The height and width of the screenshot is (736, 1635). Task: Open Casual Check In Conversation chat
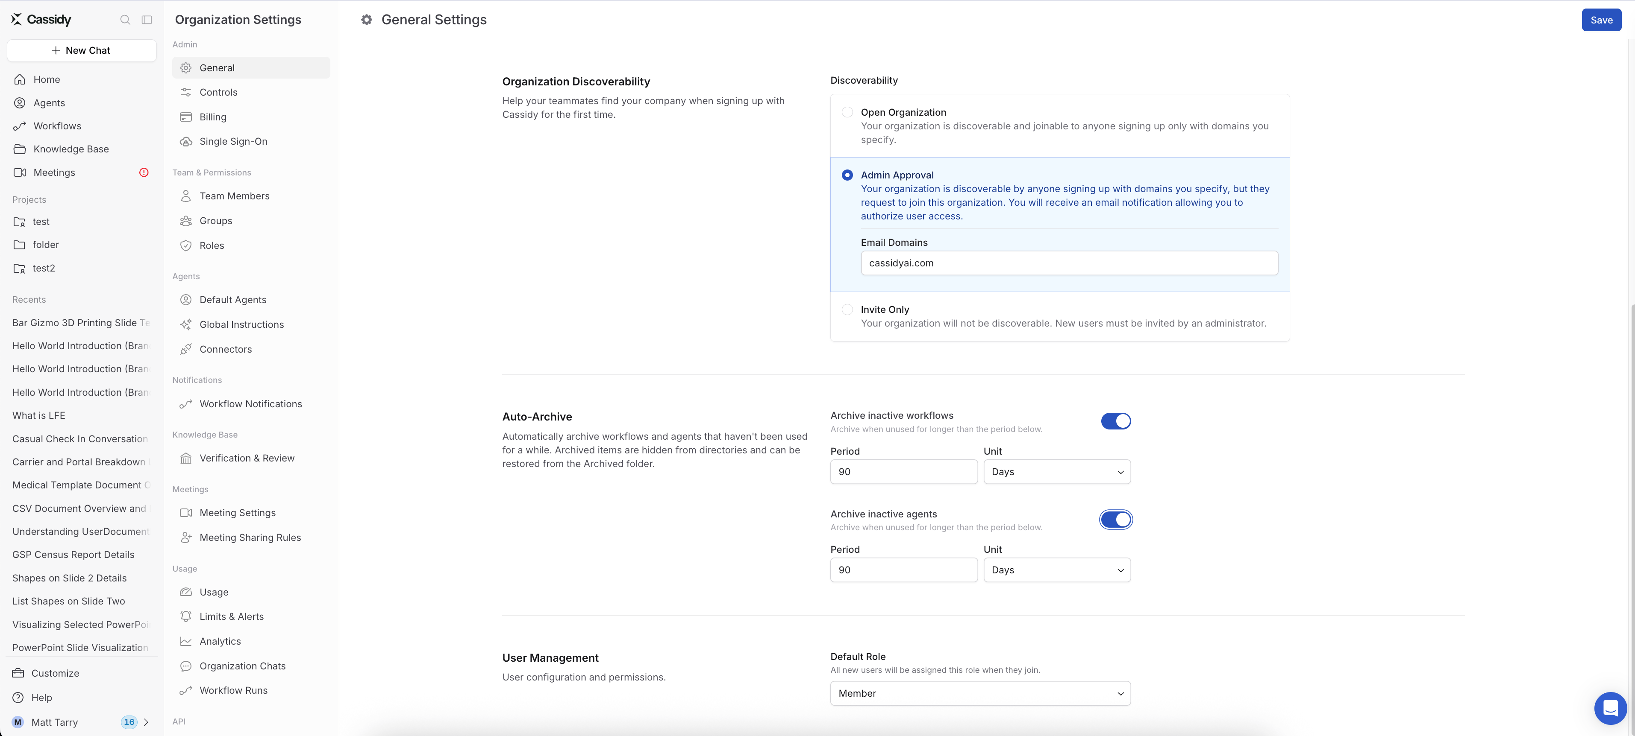click(81, 439)
